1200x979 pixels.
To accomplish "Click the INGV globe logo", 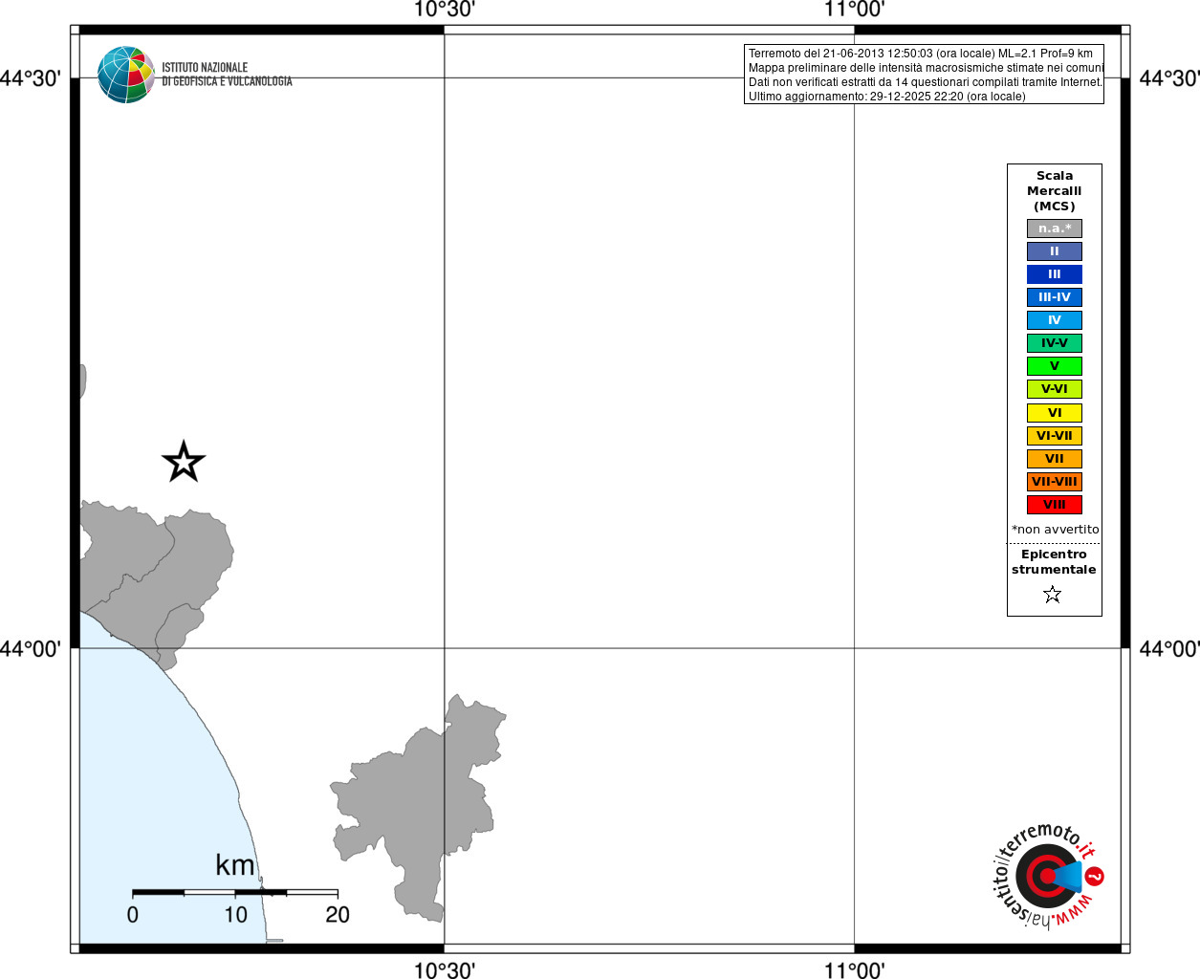I will coord(125,75).
